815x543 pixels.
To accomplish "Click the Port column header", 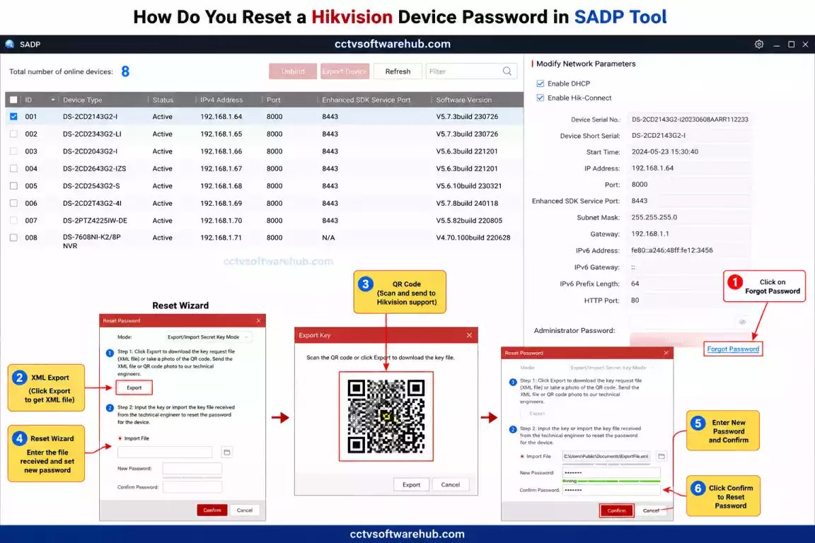I will [273, 100].
